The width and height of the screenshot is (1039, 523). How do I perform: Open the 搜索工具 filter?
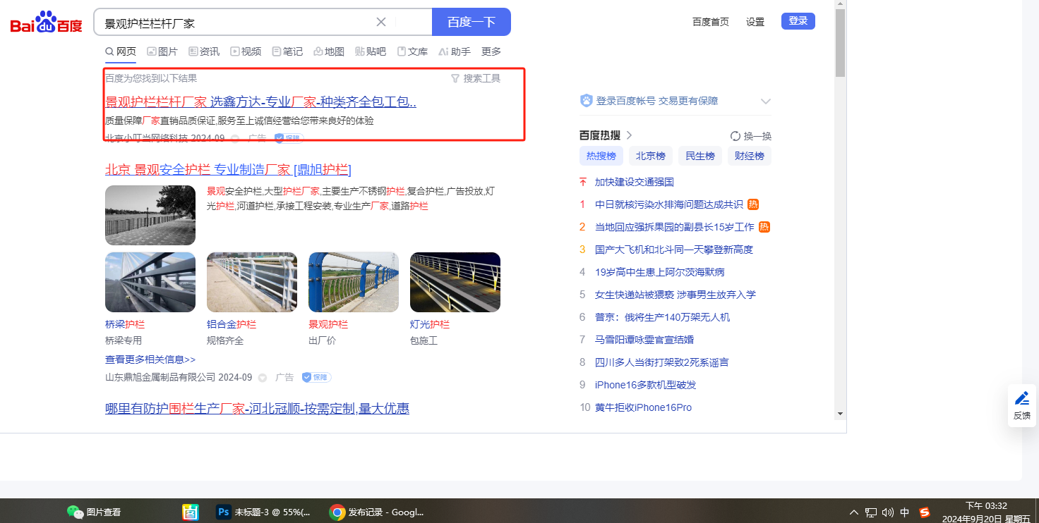476,78
